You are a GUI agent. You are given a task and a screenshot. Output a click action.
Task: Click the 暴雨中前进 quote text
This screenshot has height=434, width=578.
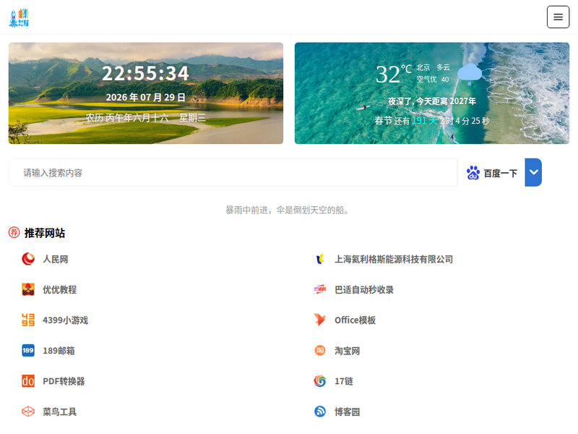coord(288,210)
